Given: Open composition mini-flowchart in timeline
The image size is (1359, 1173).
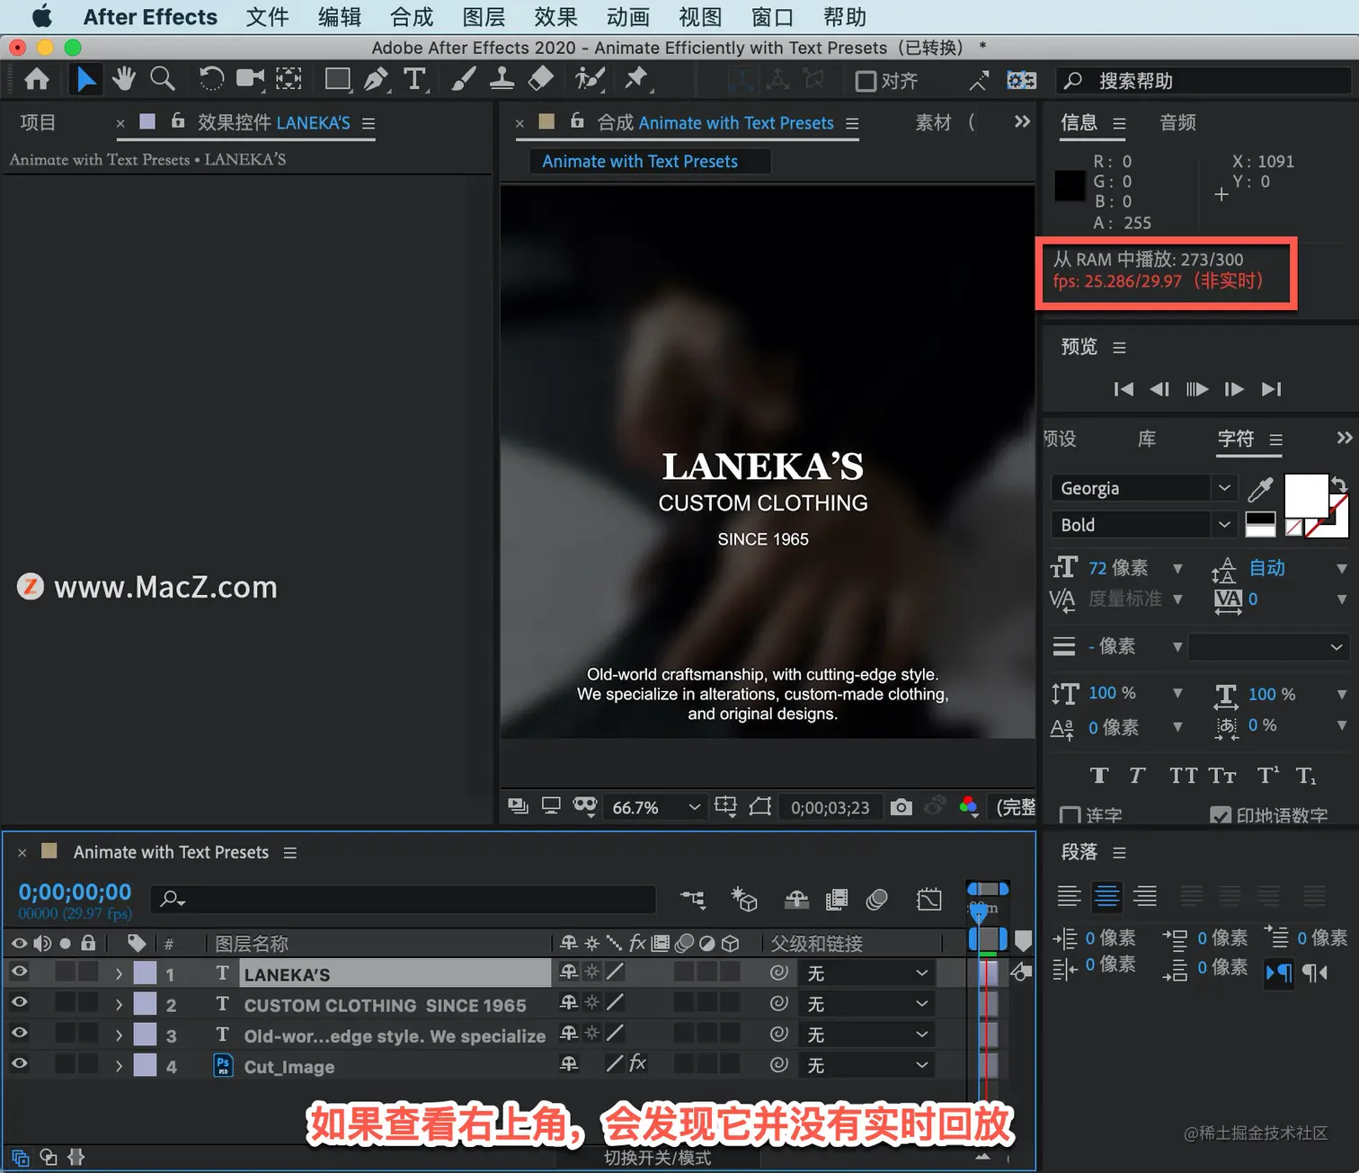Looking at the screenshot, I should coord(693,899).
